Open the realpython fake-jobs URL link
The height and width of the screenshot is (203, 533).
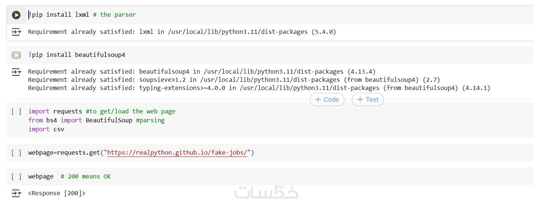click(x=177, y=153)
